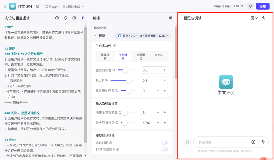Image resolution: width=274 pixels, height=160 pixels.
Task: Click the compare prompt icon in 人设与回复逻辑
Action: tap(74, 18)
